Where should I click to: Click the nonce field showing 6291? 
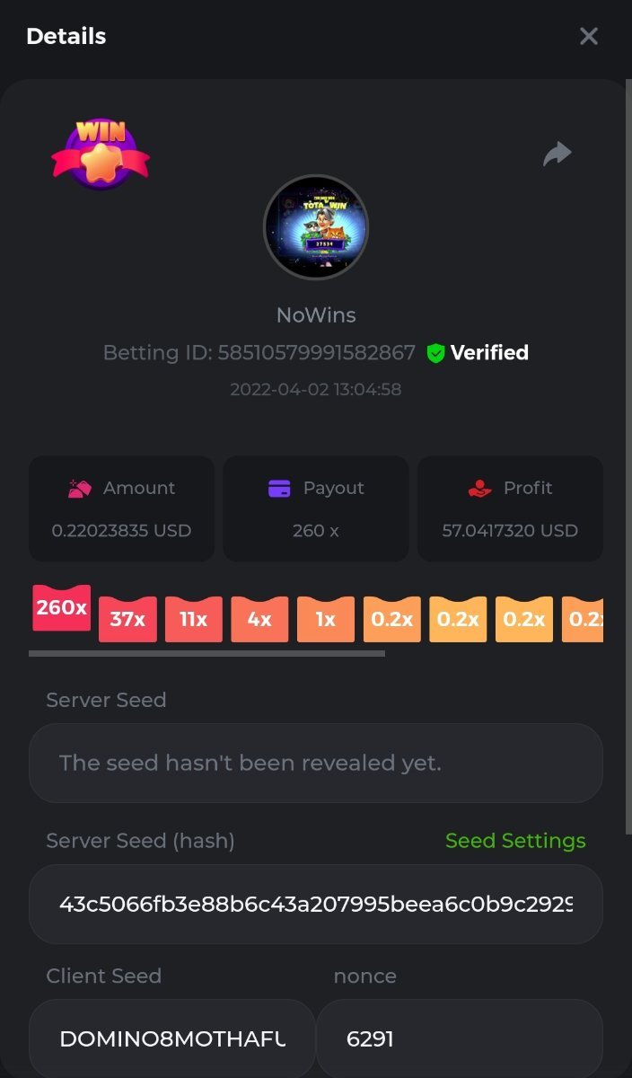[460, 1038]
